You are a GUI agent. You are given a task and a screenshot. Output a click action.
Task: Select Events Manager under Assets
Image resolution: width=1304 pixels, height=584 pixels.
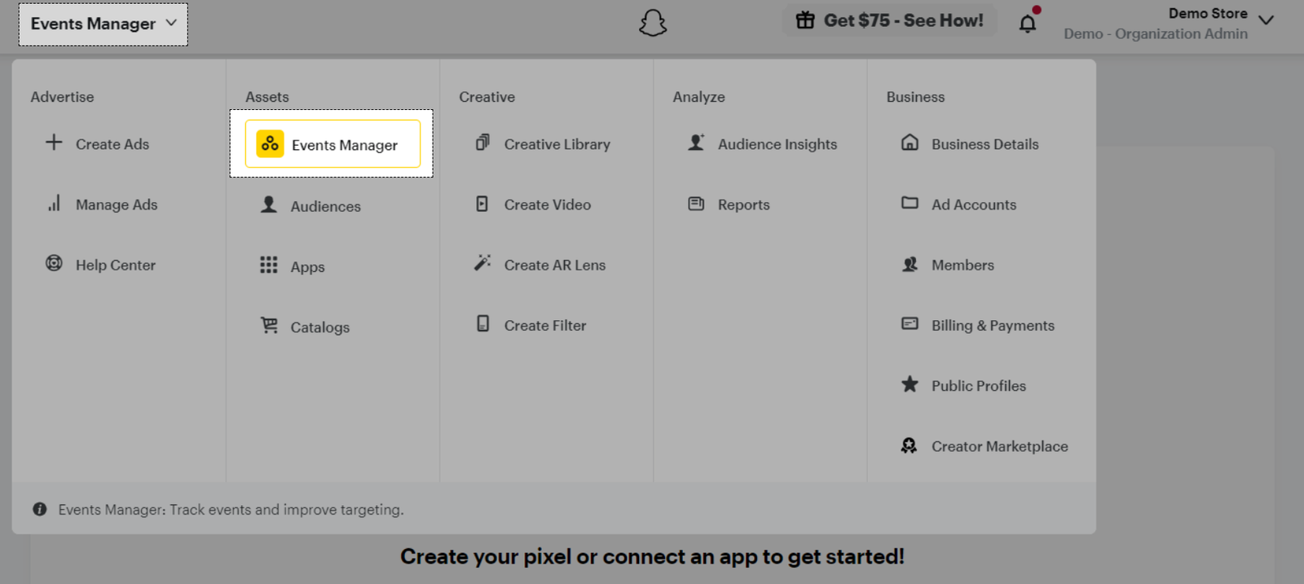(333, 144)
